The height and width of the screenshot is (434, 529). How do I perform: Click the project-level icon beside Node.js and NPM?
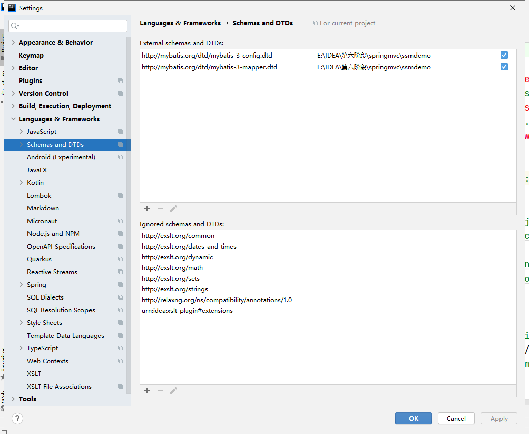click(120, 234)
